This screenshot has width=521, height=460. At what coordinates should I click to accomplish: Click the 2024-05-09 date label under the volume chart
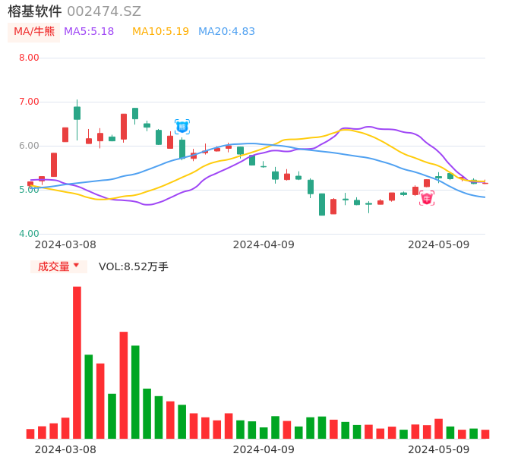click(439, 449)
